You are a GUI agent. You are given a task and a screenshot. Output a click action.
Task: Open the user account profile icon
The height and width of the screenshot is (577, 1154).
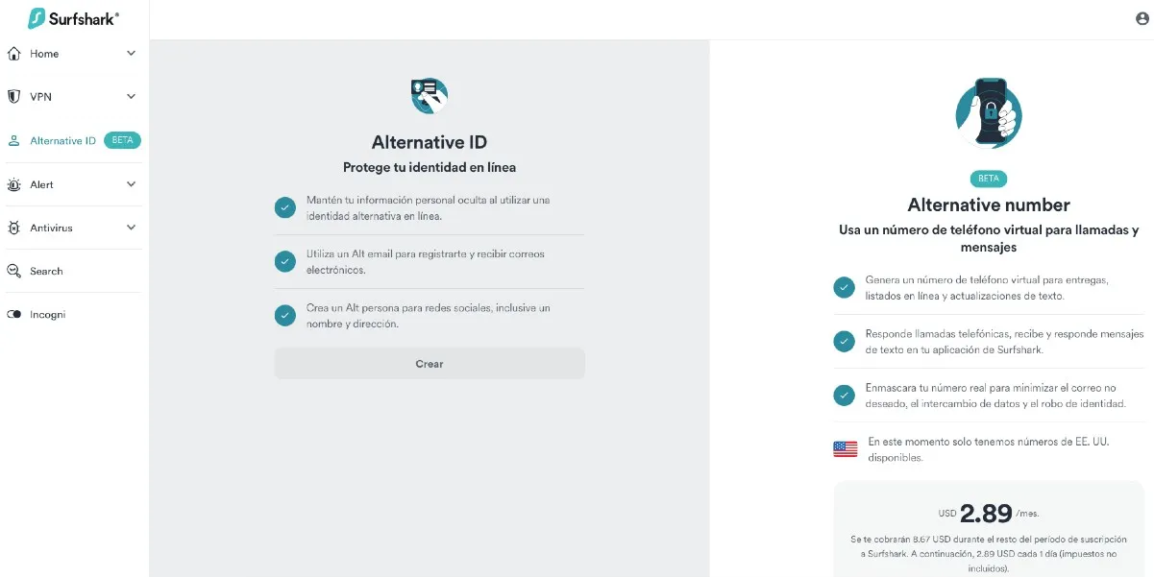(x=1142, y=19)
